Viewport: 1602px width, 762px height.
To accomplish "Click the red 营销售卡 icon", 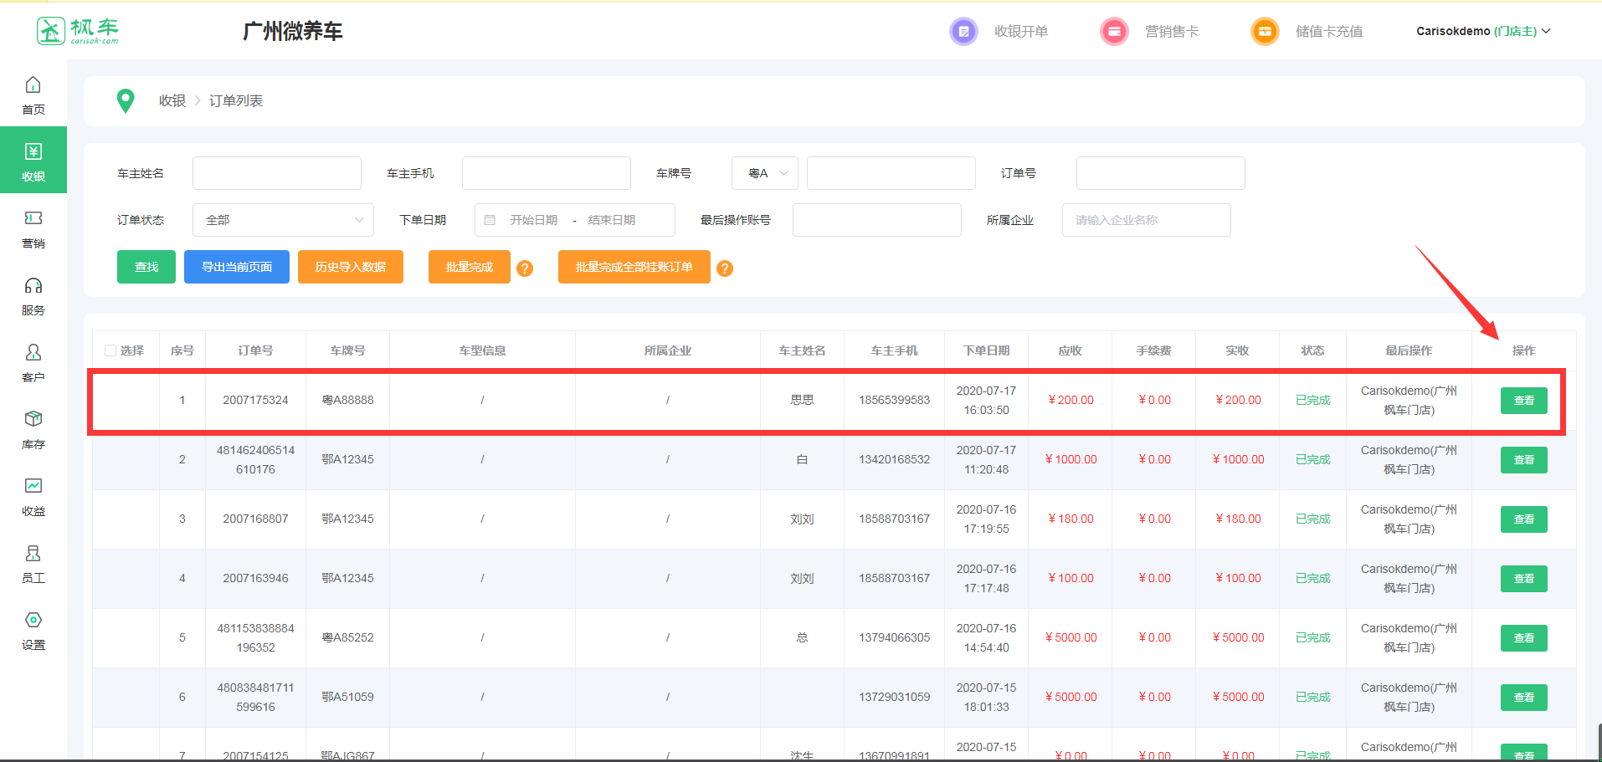I will [x=1114, y=32].
